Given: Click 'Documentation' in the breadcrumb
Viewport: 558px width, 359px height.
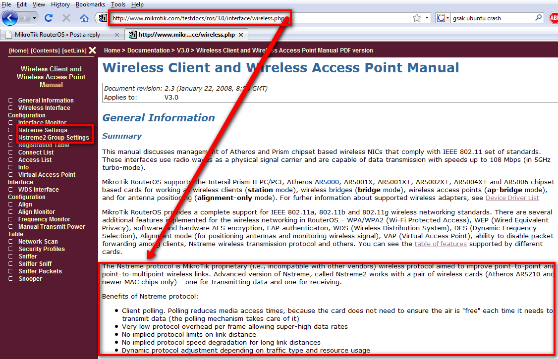Looking at the screenshot, I should (148, 51).
